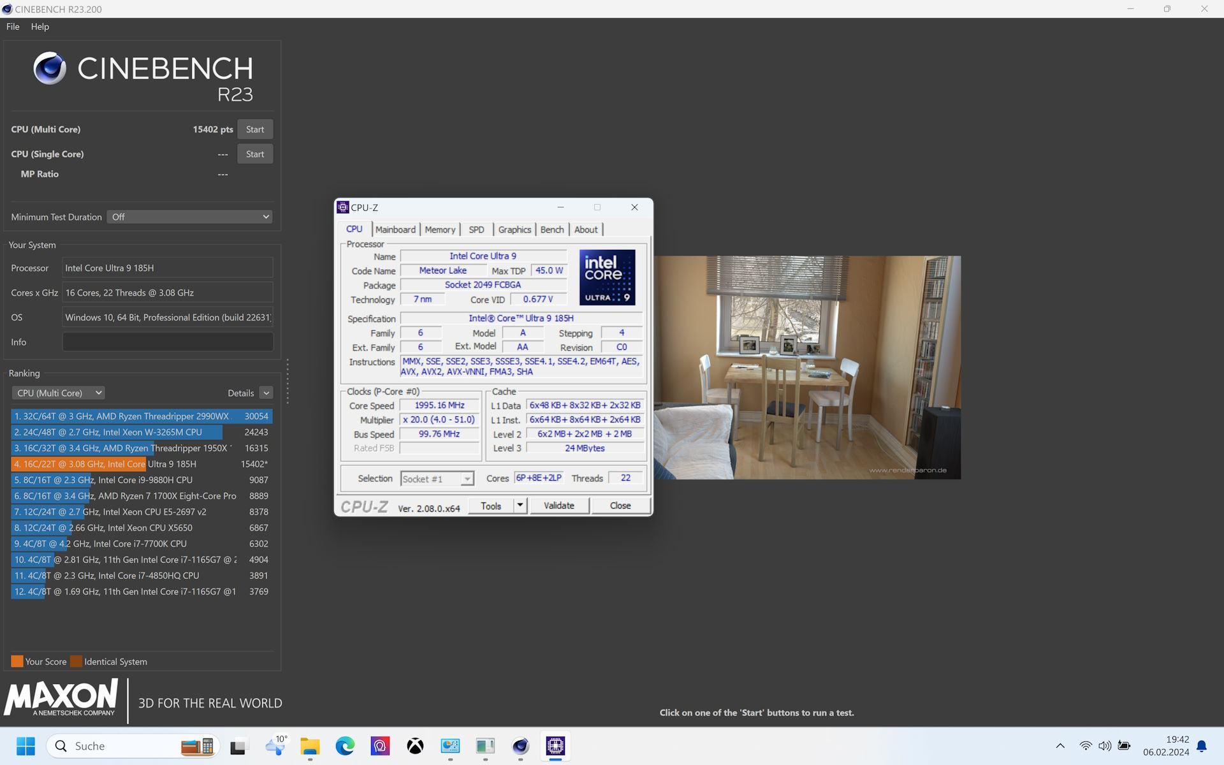Click the Intel Core Ultra 9 badge
This screenshot has height=765, width=1224.
click(x=607, y=277)
